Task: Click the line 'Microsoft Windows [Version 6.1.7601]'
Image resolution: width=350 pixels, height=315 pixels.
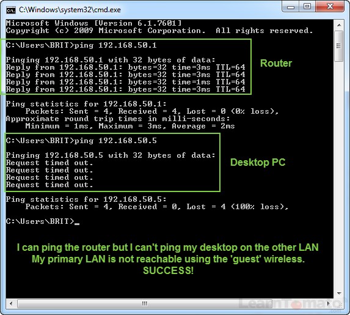Action: pyautogui.click(x=93, y=23)
